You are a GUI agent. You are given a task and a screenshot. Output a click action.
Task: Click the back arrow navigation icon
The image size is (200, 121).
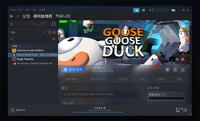coord(12,16)
